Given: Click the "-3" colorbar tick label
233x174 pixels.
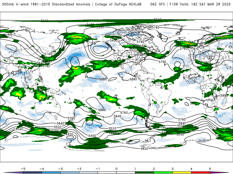Looking at the screenshot, I should point(60,169).
